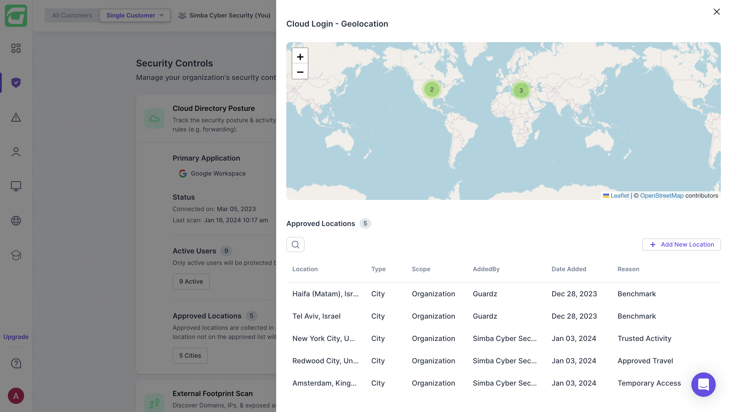Open the warning triangle issues icon
The height and width of the screenshot is (412, 731).
[16, 117]
